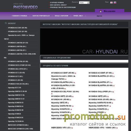Open РУКОВОДСТВА ПО ЭКСПЛУАТАЦИИ link
This screenshot has width=131, height=131.
(63, 7)
